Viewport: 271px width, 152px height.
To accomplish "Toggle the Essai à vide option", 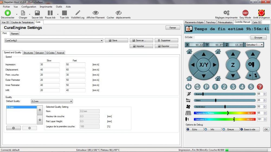I will tap(249, 129).
